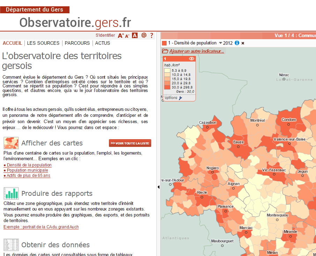Click Nérac marker on map
Screen dimensions: 316x256
(x=284, y=79)
